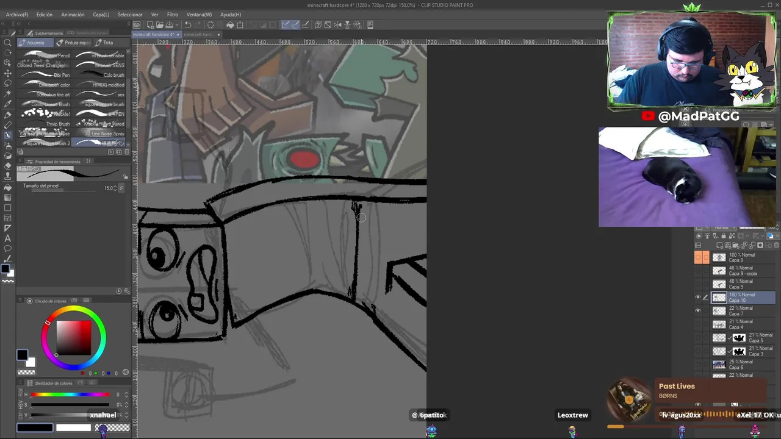Choose the Bibi Pen brush
The width and height of the screenshot is (781, 439).
coord(44,75)
